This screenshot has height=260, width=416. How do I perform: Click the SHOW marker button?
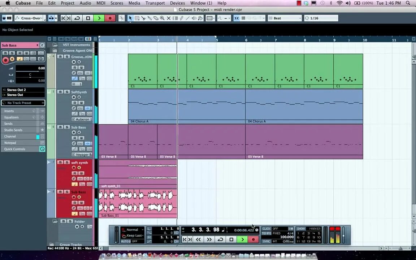(300, 229)
